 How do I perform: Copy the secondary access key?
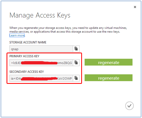pyautogui.click(x=76, y=78)
